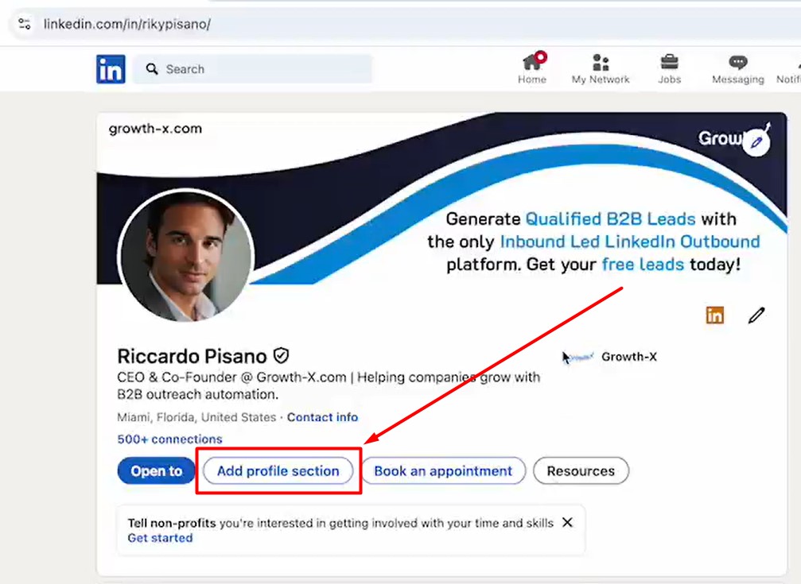Open the Growth-X company link

pyautogui.click(x=611, y=357)
